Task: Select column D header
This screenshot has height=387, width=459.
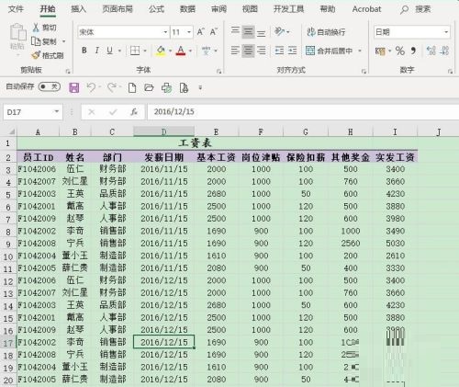Action: [x=163, y=131]
